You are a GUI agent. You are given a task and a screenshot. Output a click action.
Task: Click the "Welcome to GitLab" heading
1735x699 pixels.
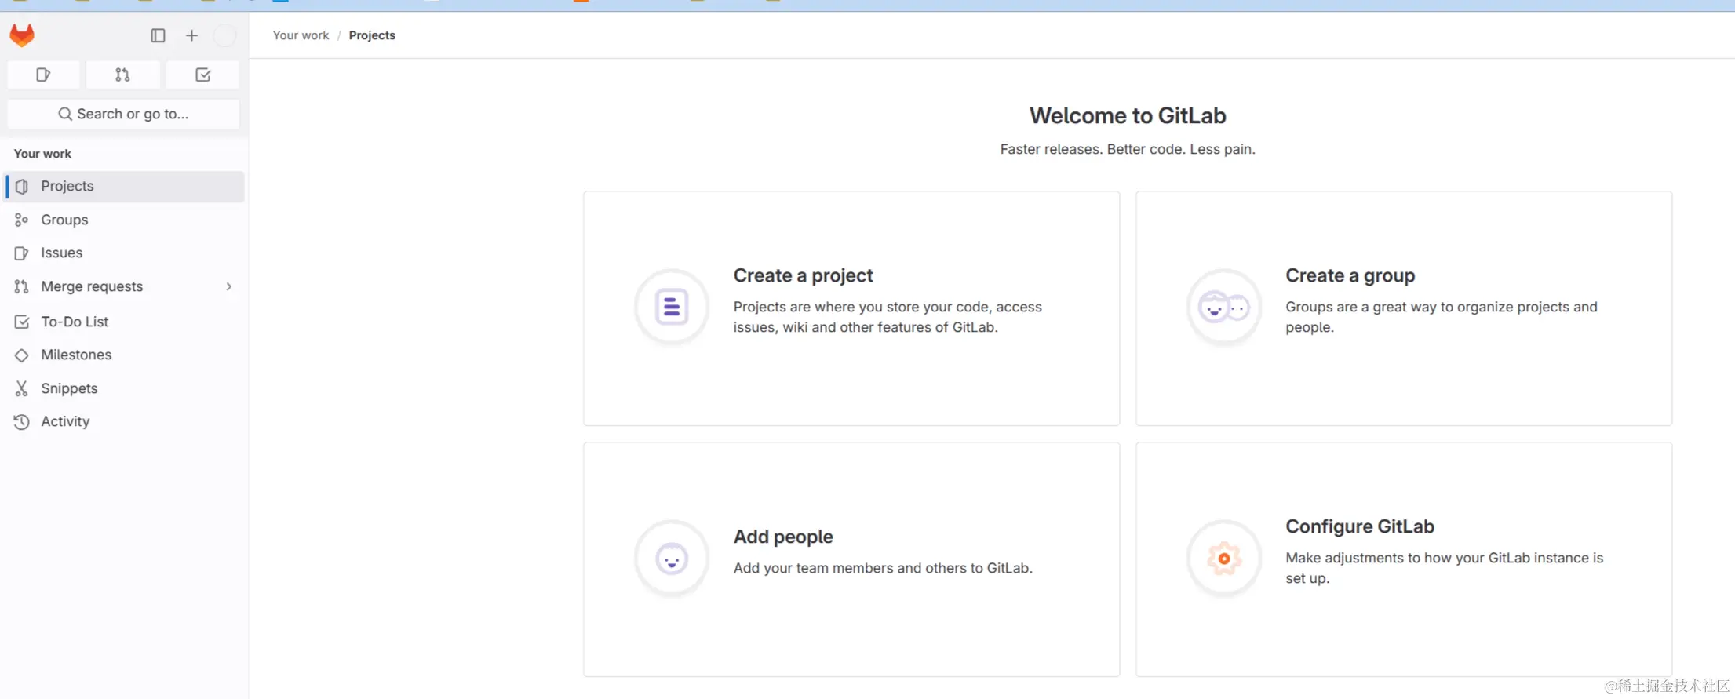pos(1128,115)
